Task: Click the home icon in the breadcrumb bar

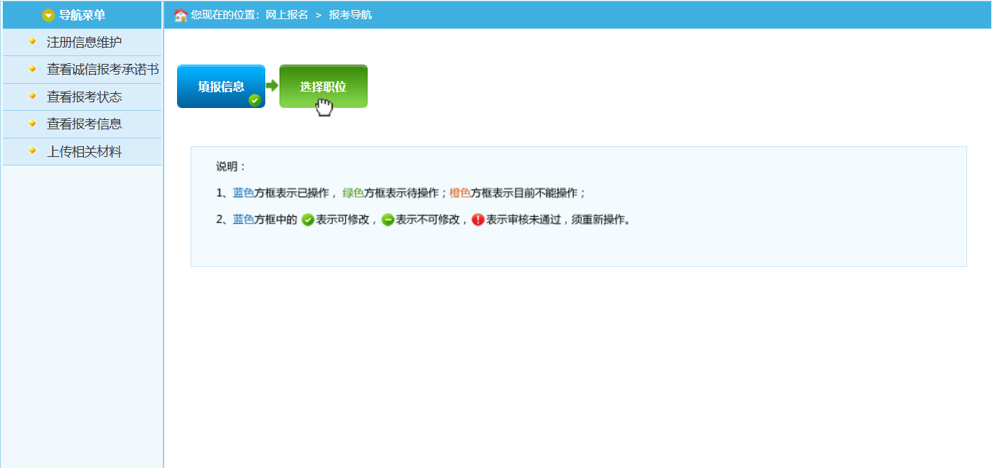Action: point(181,15)
